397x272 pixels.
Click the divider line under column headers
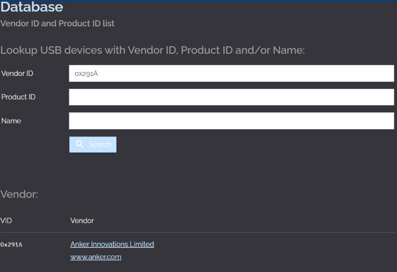click(198, 232)
